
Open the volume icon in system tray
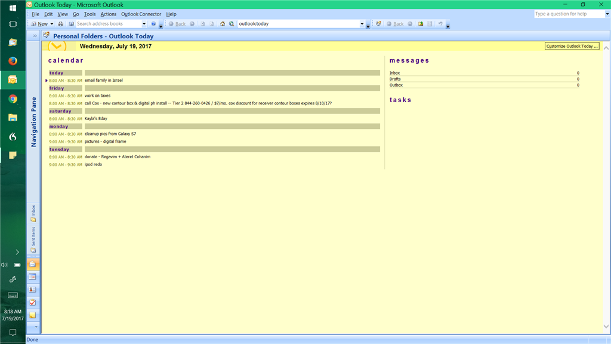click(x=4, y=265)
